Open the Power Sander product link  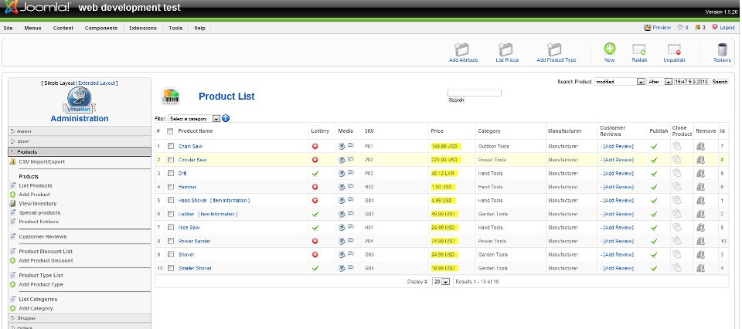point(196,241)
